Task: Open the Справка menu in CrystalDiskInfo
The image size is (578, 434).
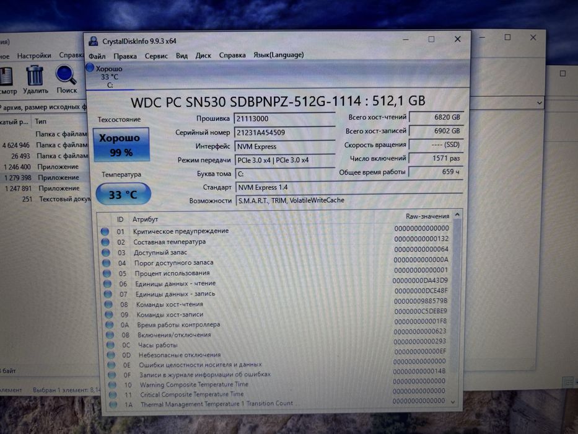Action: 232,55
